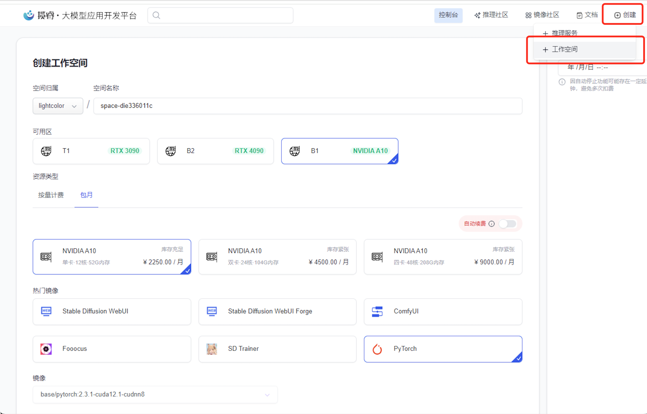Select the T1 RTX 3090 zone
The image size is (647, 414).
[x=91, y=151]
